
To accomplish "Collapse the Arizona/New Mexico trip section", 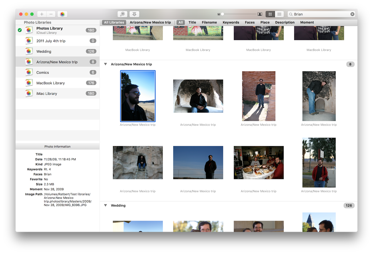I will tap(106, 64).
